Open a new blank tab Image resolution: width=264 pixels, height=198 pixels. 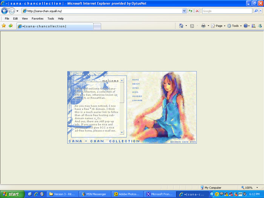click(97, 26)
